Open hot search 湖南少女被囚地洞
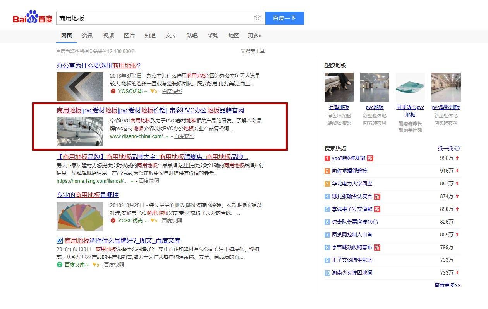The height and width of the screenshot is (309, 488). coord(352,273)
